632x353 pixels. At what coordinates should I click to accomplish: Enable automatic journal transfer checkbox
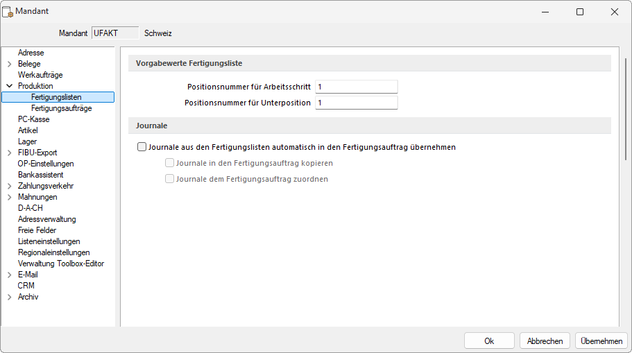click(142, 147)
